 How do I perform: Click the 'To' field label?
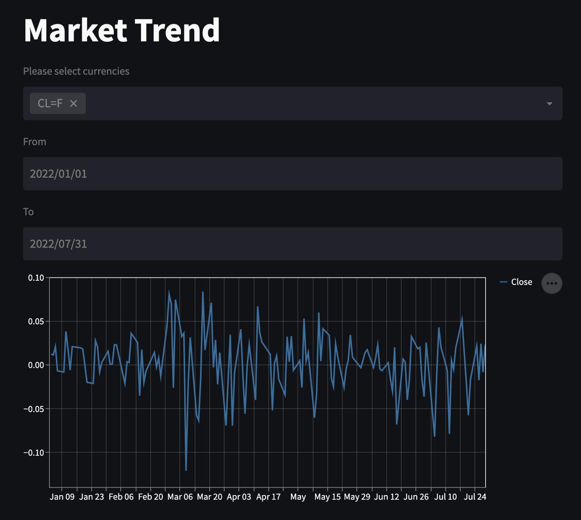(28, 212)
